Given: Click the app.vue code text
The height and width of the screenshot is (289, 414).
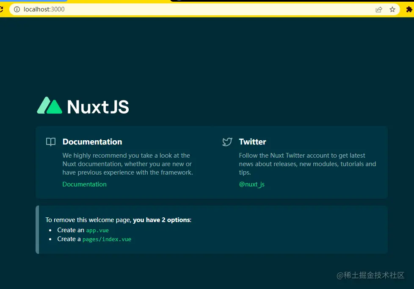Looking at the screenshot, I should pos(97,230).
